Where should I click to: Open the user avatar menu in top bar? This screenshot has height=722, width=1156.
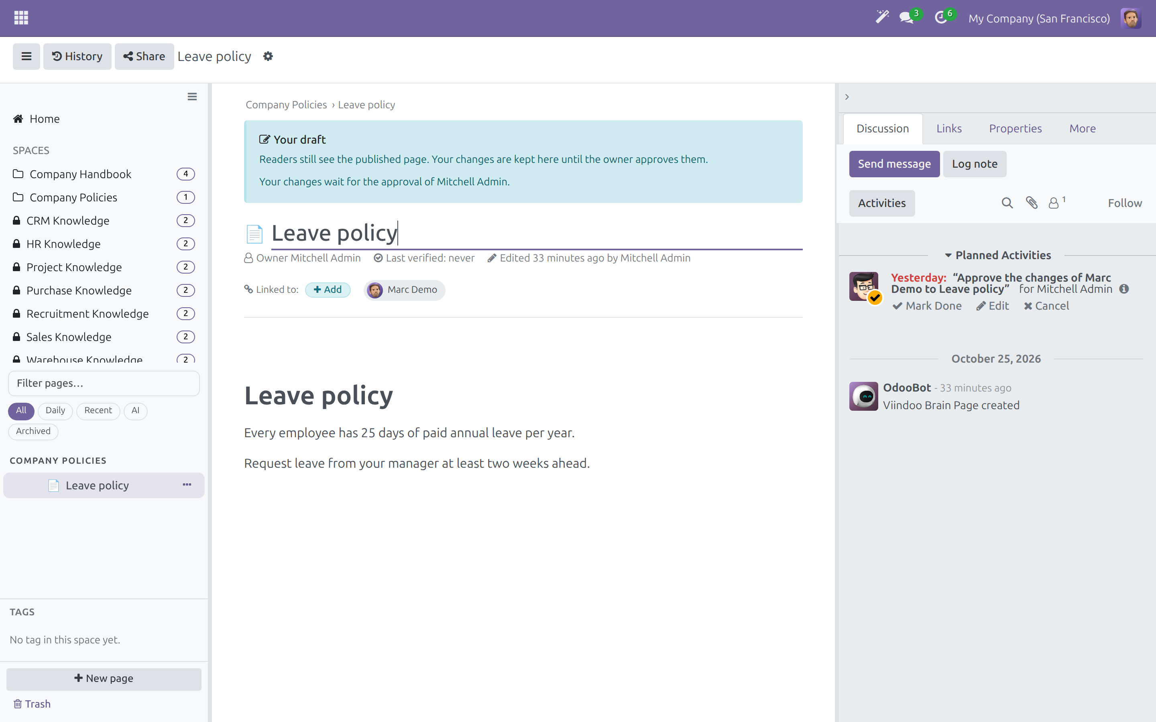[x=1131, y=18]
